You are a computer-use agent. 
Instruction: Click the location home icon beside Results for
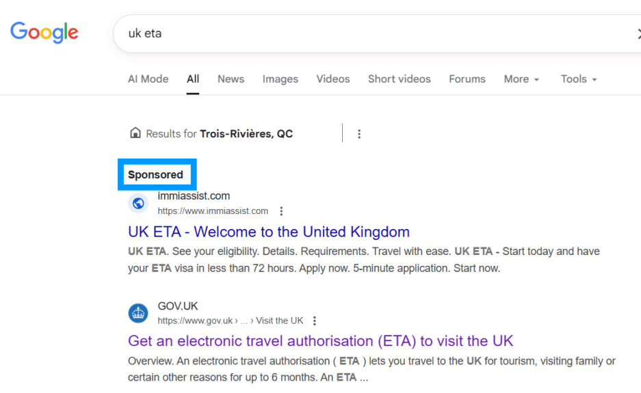(135, 133)
